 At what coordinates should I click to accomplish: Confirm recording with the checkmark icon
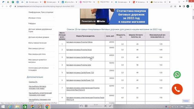(x=110, y=106)
